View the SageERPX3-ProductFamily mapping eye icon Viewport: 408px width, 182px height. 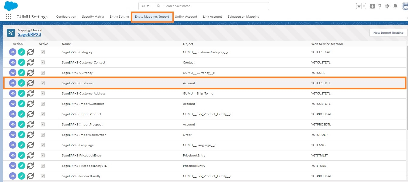point(13,176)
